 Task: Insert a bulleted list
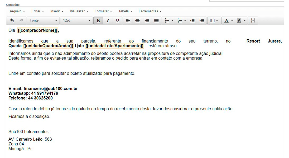(x=167, y=20)
